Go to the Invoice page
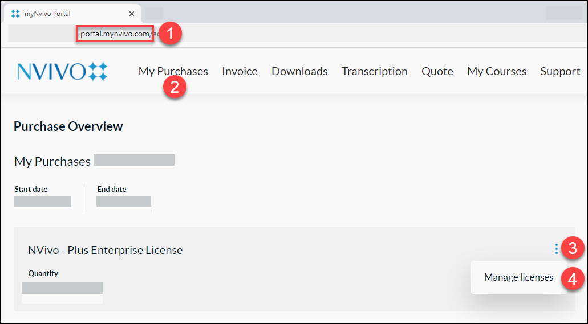 [240, 71]
